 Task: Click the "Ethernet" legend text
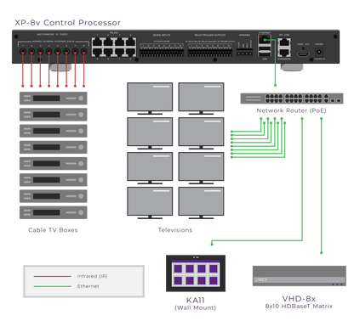88,286
